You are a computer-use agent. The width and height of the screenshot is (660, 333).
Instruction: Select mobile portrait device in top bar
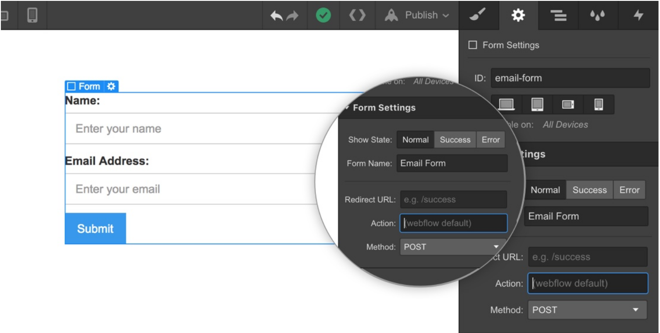(32, 15)
